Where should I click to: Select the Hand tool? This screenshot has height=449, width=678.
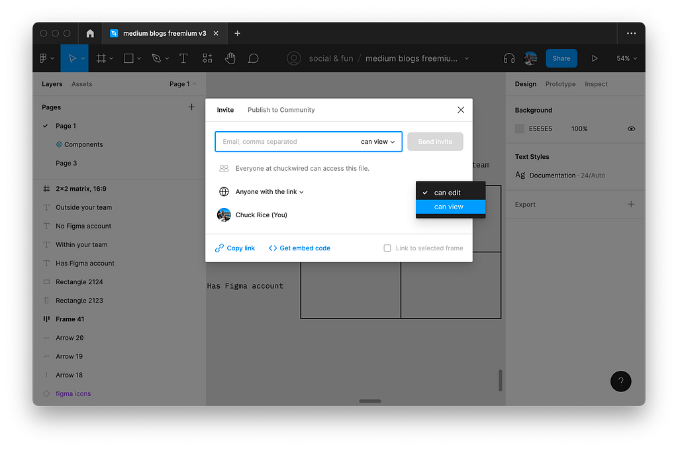pos(230,58)
